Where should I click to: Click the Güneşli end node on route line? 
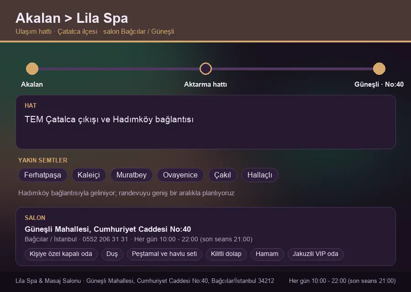(379, 68)
